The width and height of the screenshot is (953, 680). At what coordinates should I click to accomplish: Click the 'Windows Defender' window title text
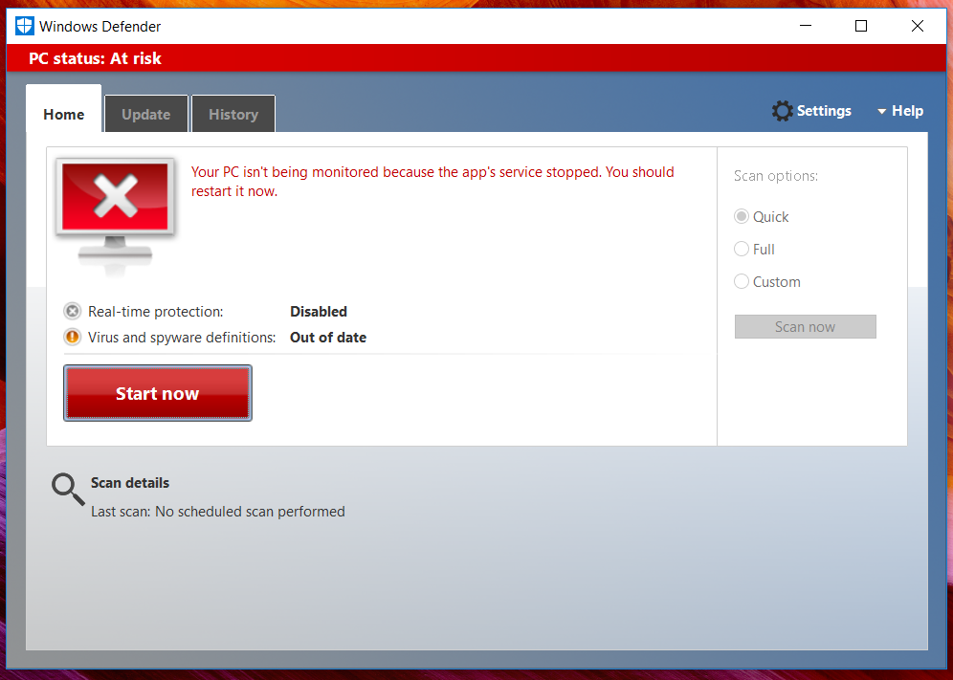click(100, 27)
